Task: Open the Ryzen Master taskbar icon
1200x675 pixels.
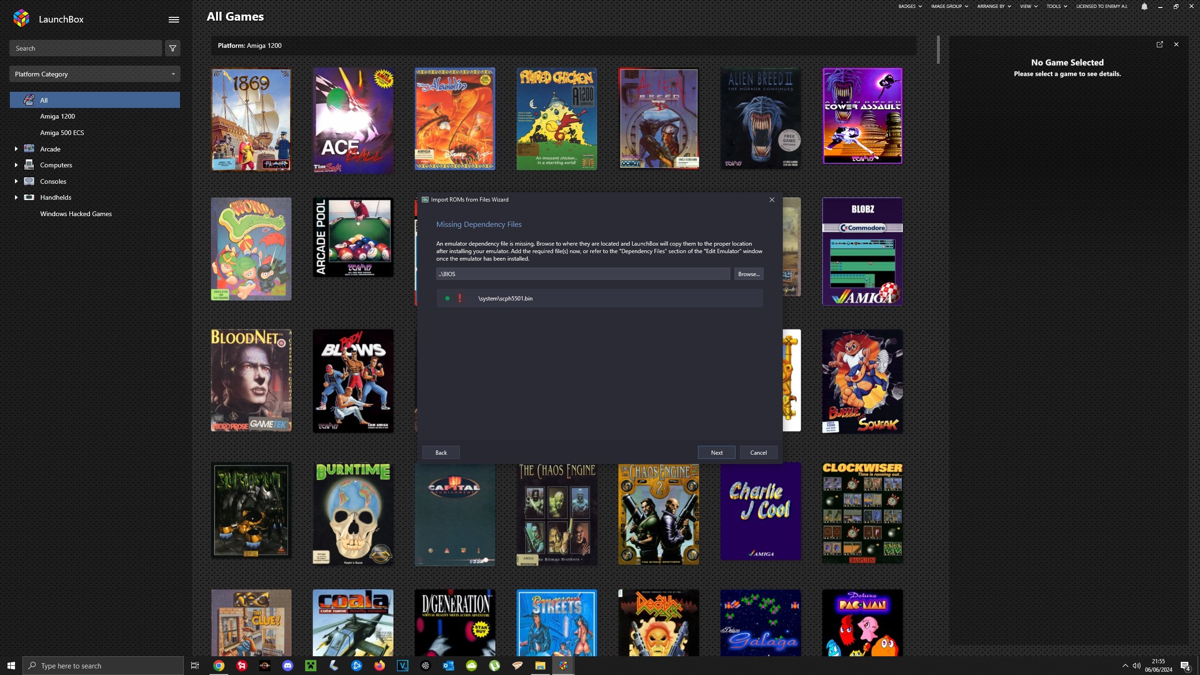Action: [x=265, y=666]
